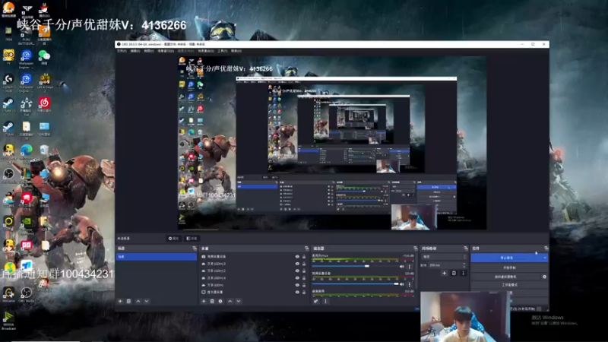Toggle visibility of 文本 (GDI+) 4 source
This screenshot has height=342, width=608.
(297, 277)
